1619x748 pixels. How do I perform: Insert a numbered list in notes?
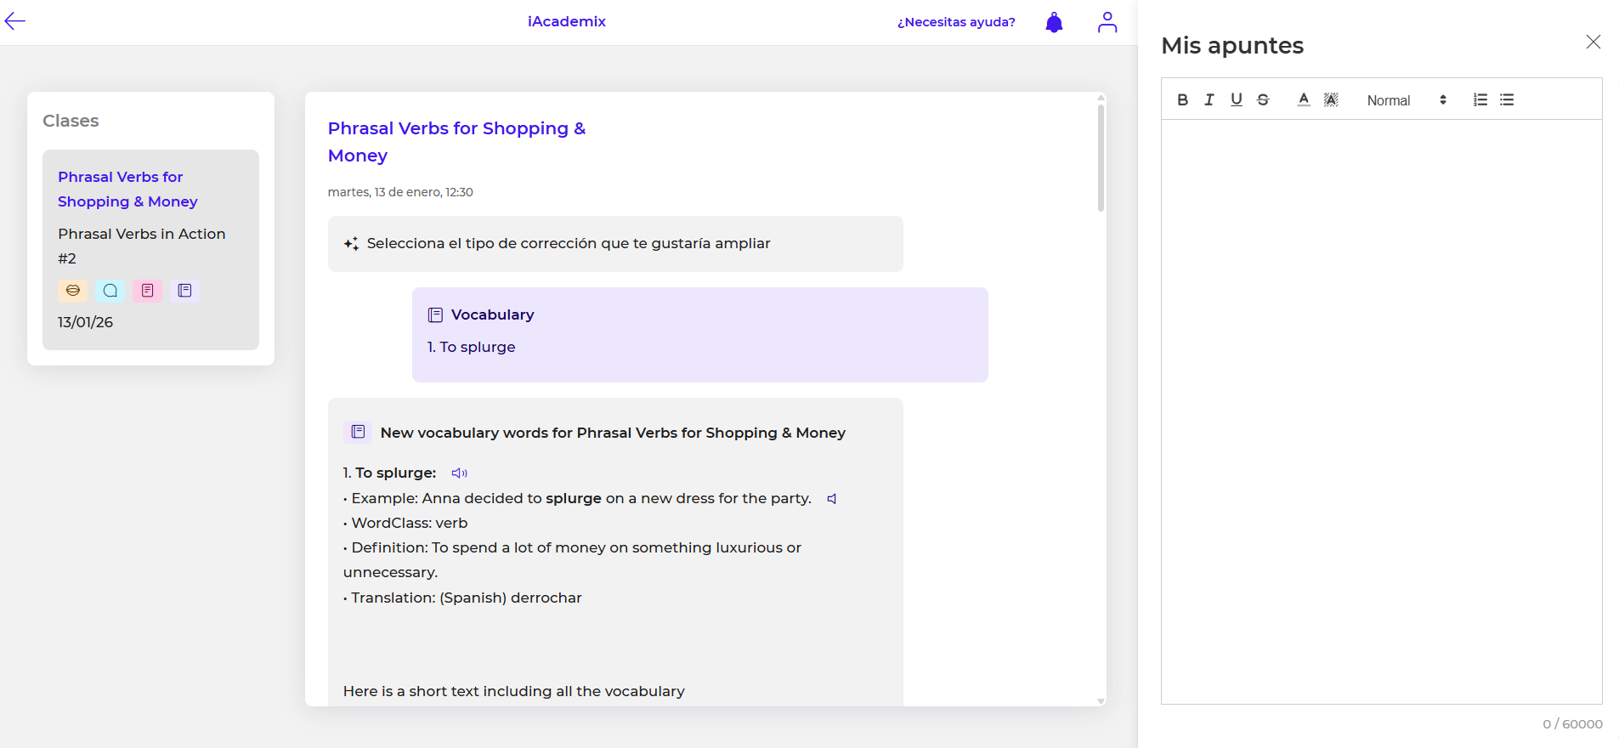click(x=1480, y=100)
